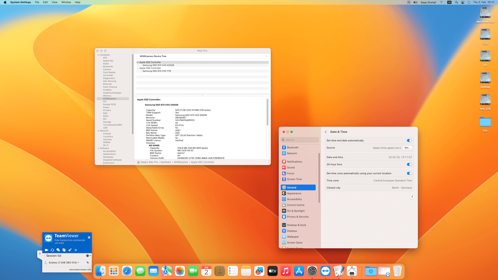
Task: Select TeamViewer whiteboard brush icon
Action: (x=70, y=250)
